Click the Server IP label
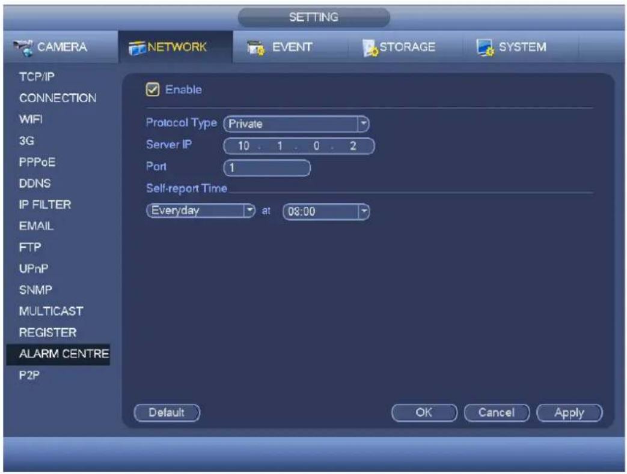The width and height of the screenshot is (627, 474). tap(169, 145)
